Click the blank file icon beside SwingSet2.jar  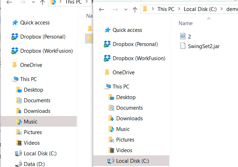tap(183, 46)
